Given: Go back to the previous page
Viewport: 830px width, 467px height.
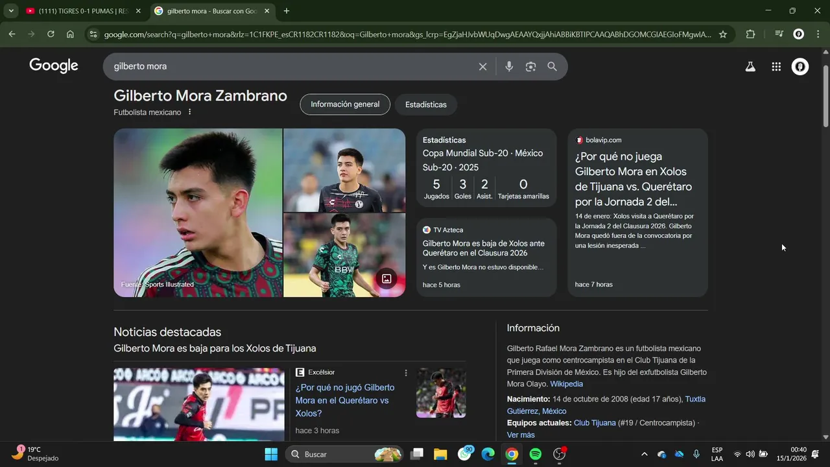Looking at the screenshot, I should pyautogui.click(x=12, y=34).
